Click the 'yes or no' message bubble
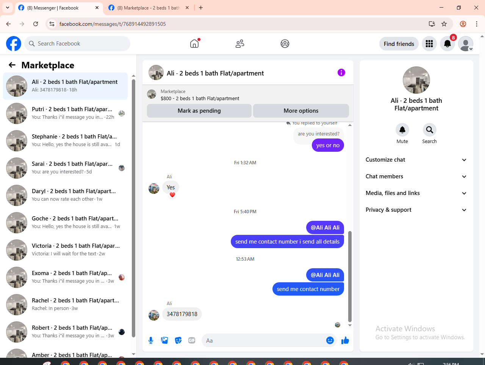This screenshot has height=365, width=485. tap(328, 145)
